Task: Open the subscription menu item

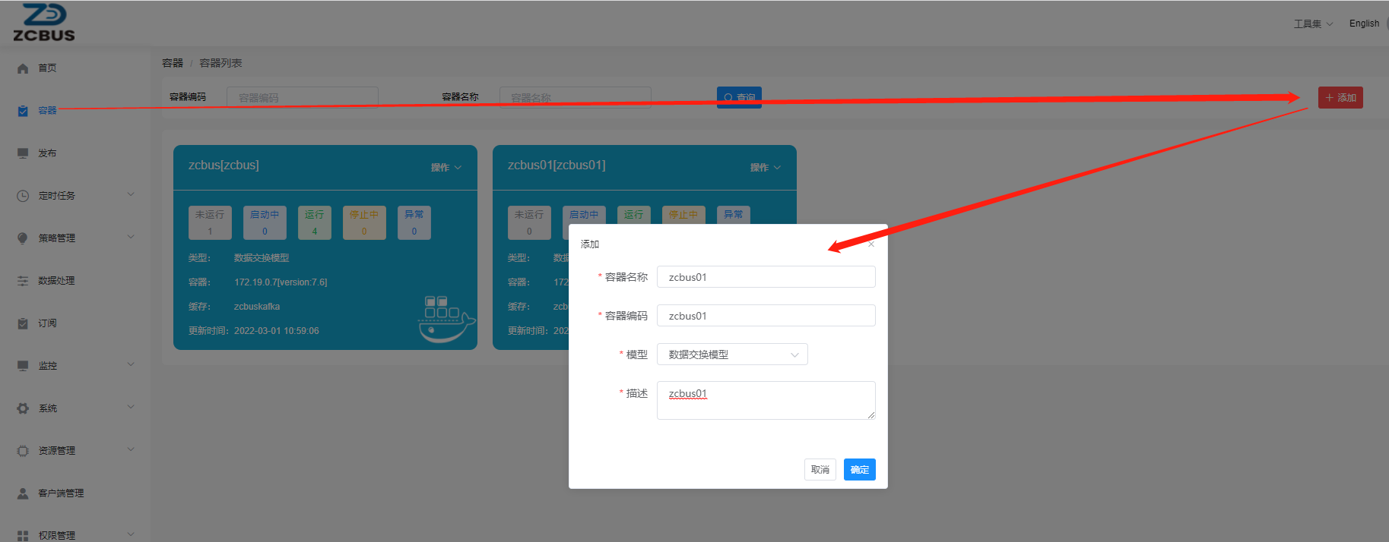Action: tap(48, 323)
